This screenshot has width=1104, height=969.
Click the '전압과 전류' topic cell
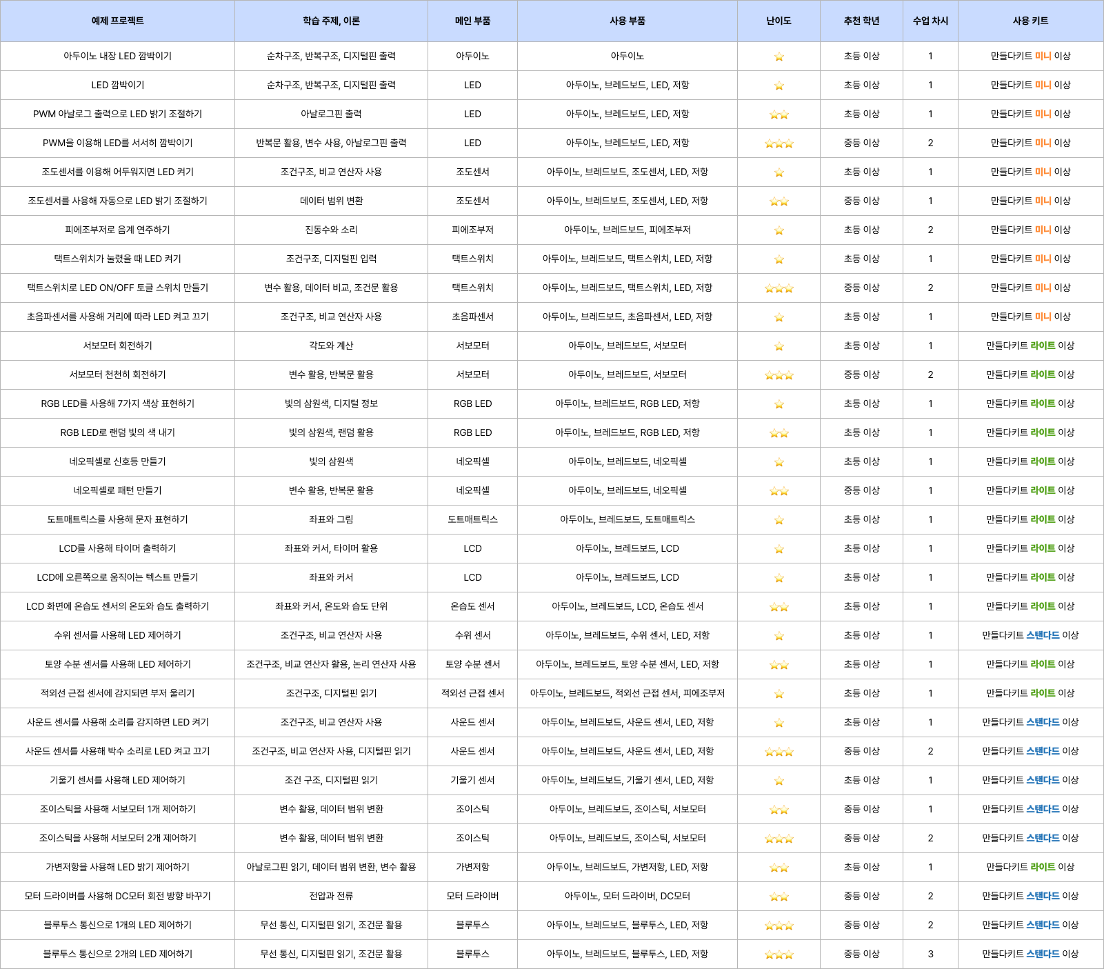331,896
